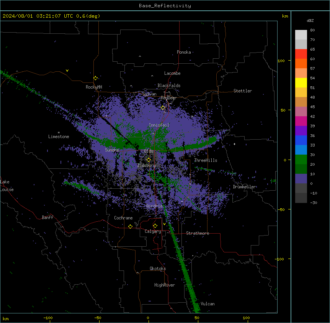Click the -50 tick on right axis

pyautogui.click(x=281, y=209)
